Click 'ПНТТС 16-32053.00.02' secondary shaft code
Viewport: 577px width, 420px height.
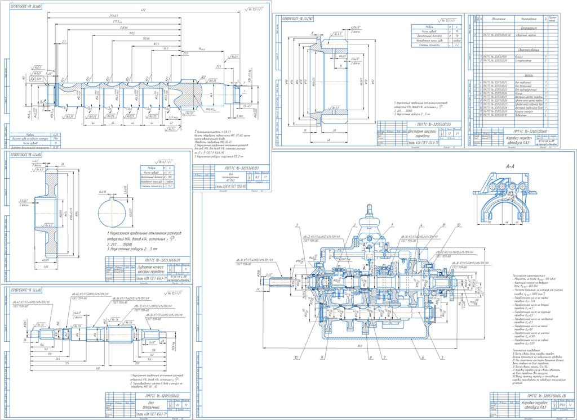pyautogui.click(x=162, y=396)
